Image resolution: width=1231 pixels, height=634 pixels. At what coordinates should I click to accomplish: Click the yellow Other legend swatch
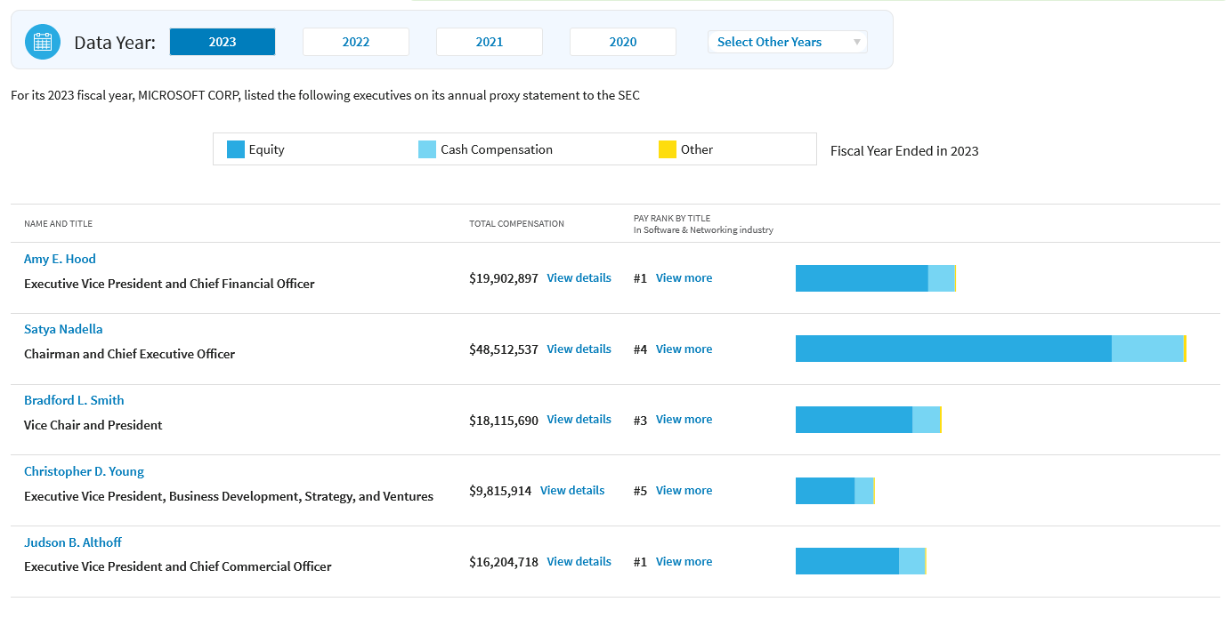[668, 149]
